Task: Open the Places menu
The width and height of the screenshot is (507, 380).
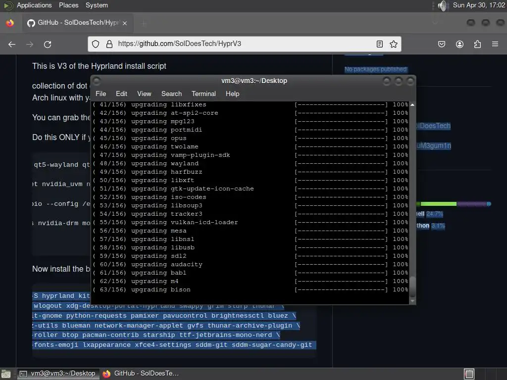Action: [x=68, y=5]
